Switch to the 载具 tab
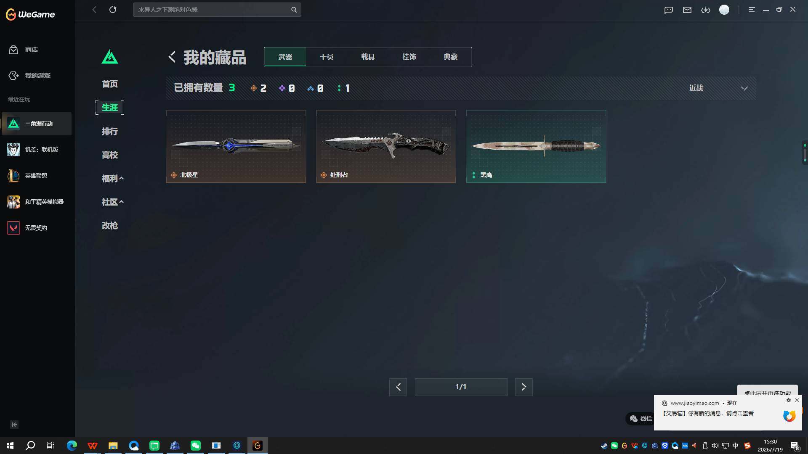 coord(368,57)
